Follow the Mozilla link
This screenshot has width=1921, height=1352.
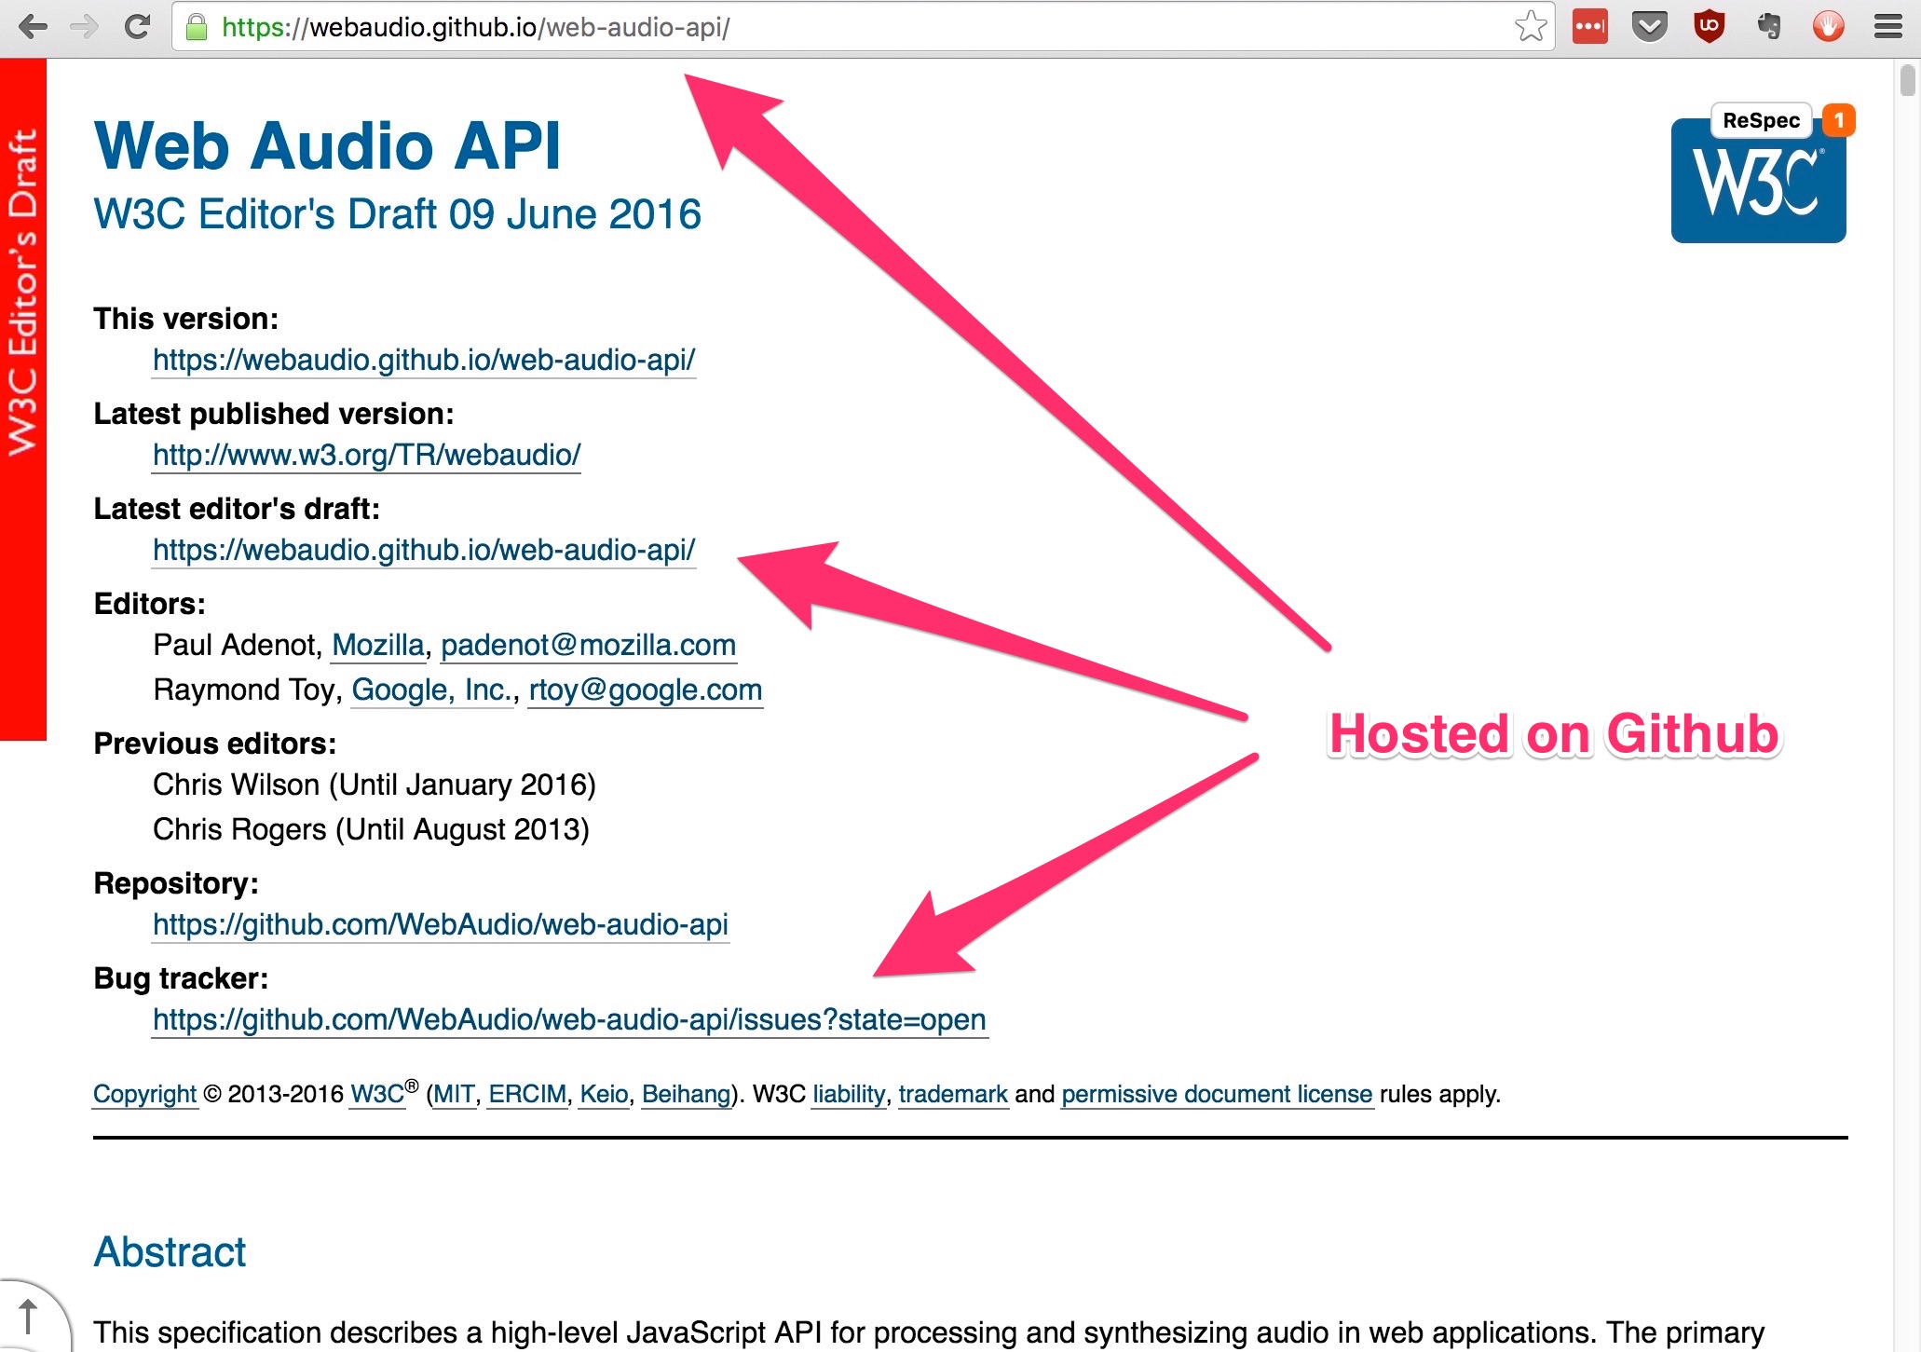click(377, 645)
